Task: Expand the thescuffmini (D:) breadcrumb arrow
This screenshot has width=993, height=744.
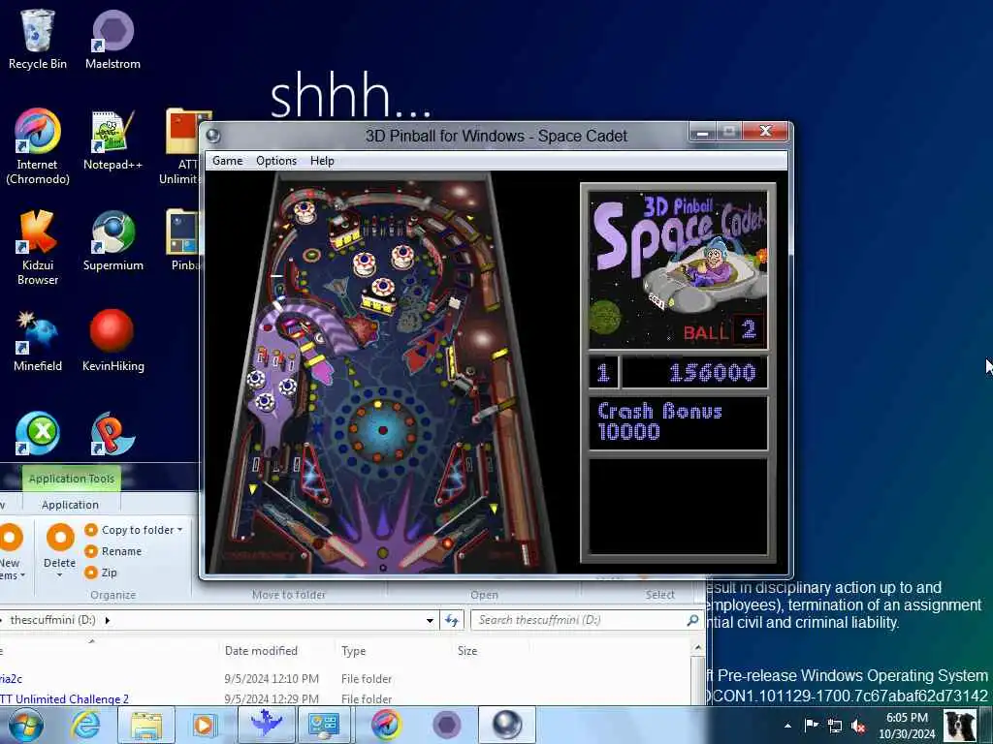Action: coord(107,620)
